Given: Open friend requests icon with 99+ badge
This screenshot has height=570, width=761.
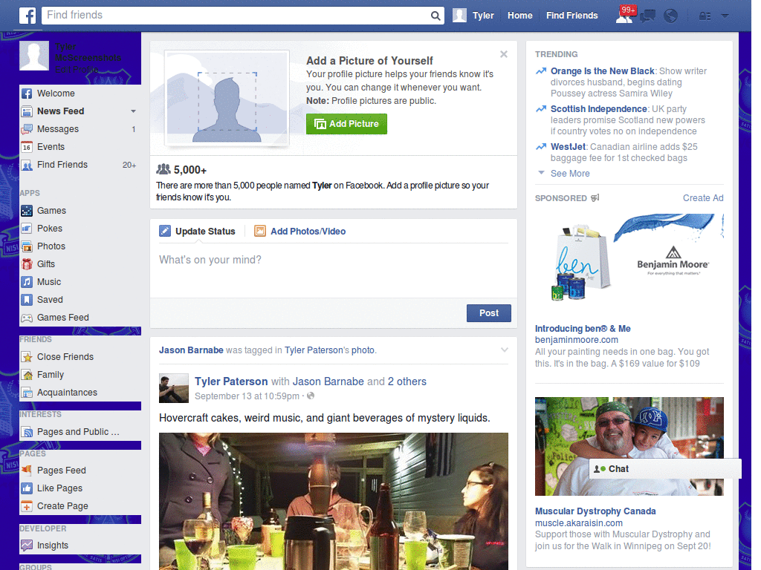Looking at the screenshot, I should coord(625,15).
